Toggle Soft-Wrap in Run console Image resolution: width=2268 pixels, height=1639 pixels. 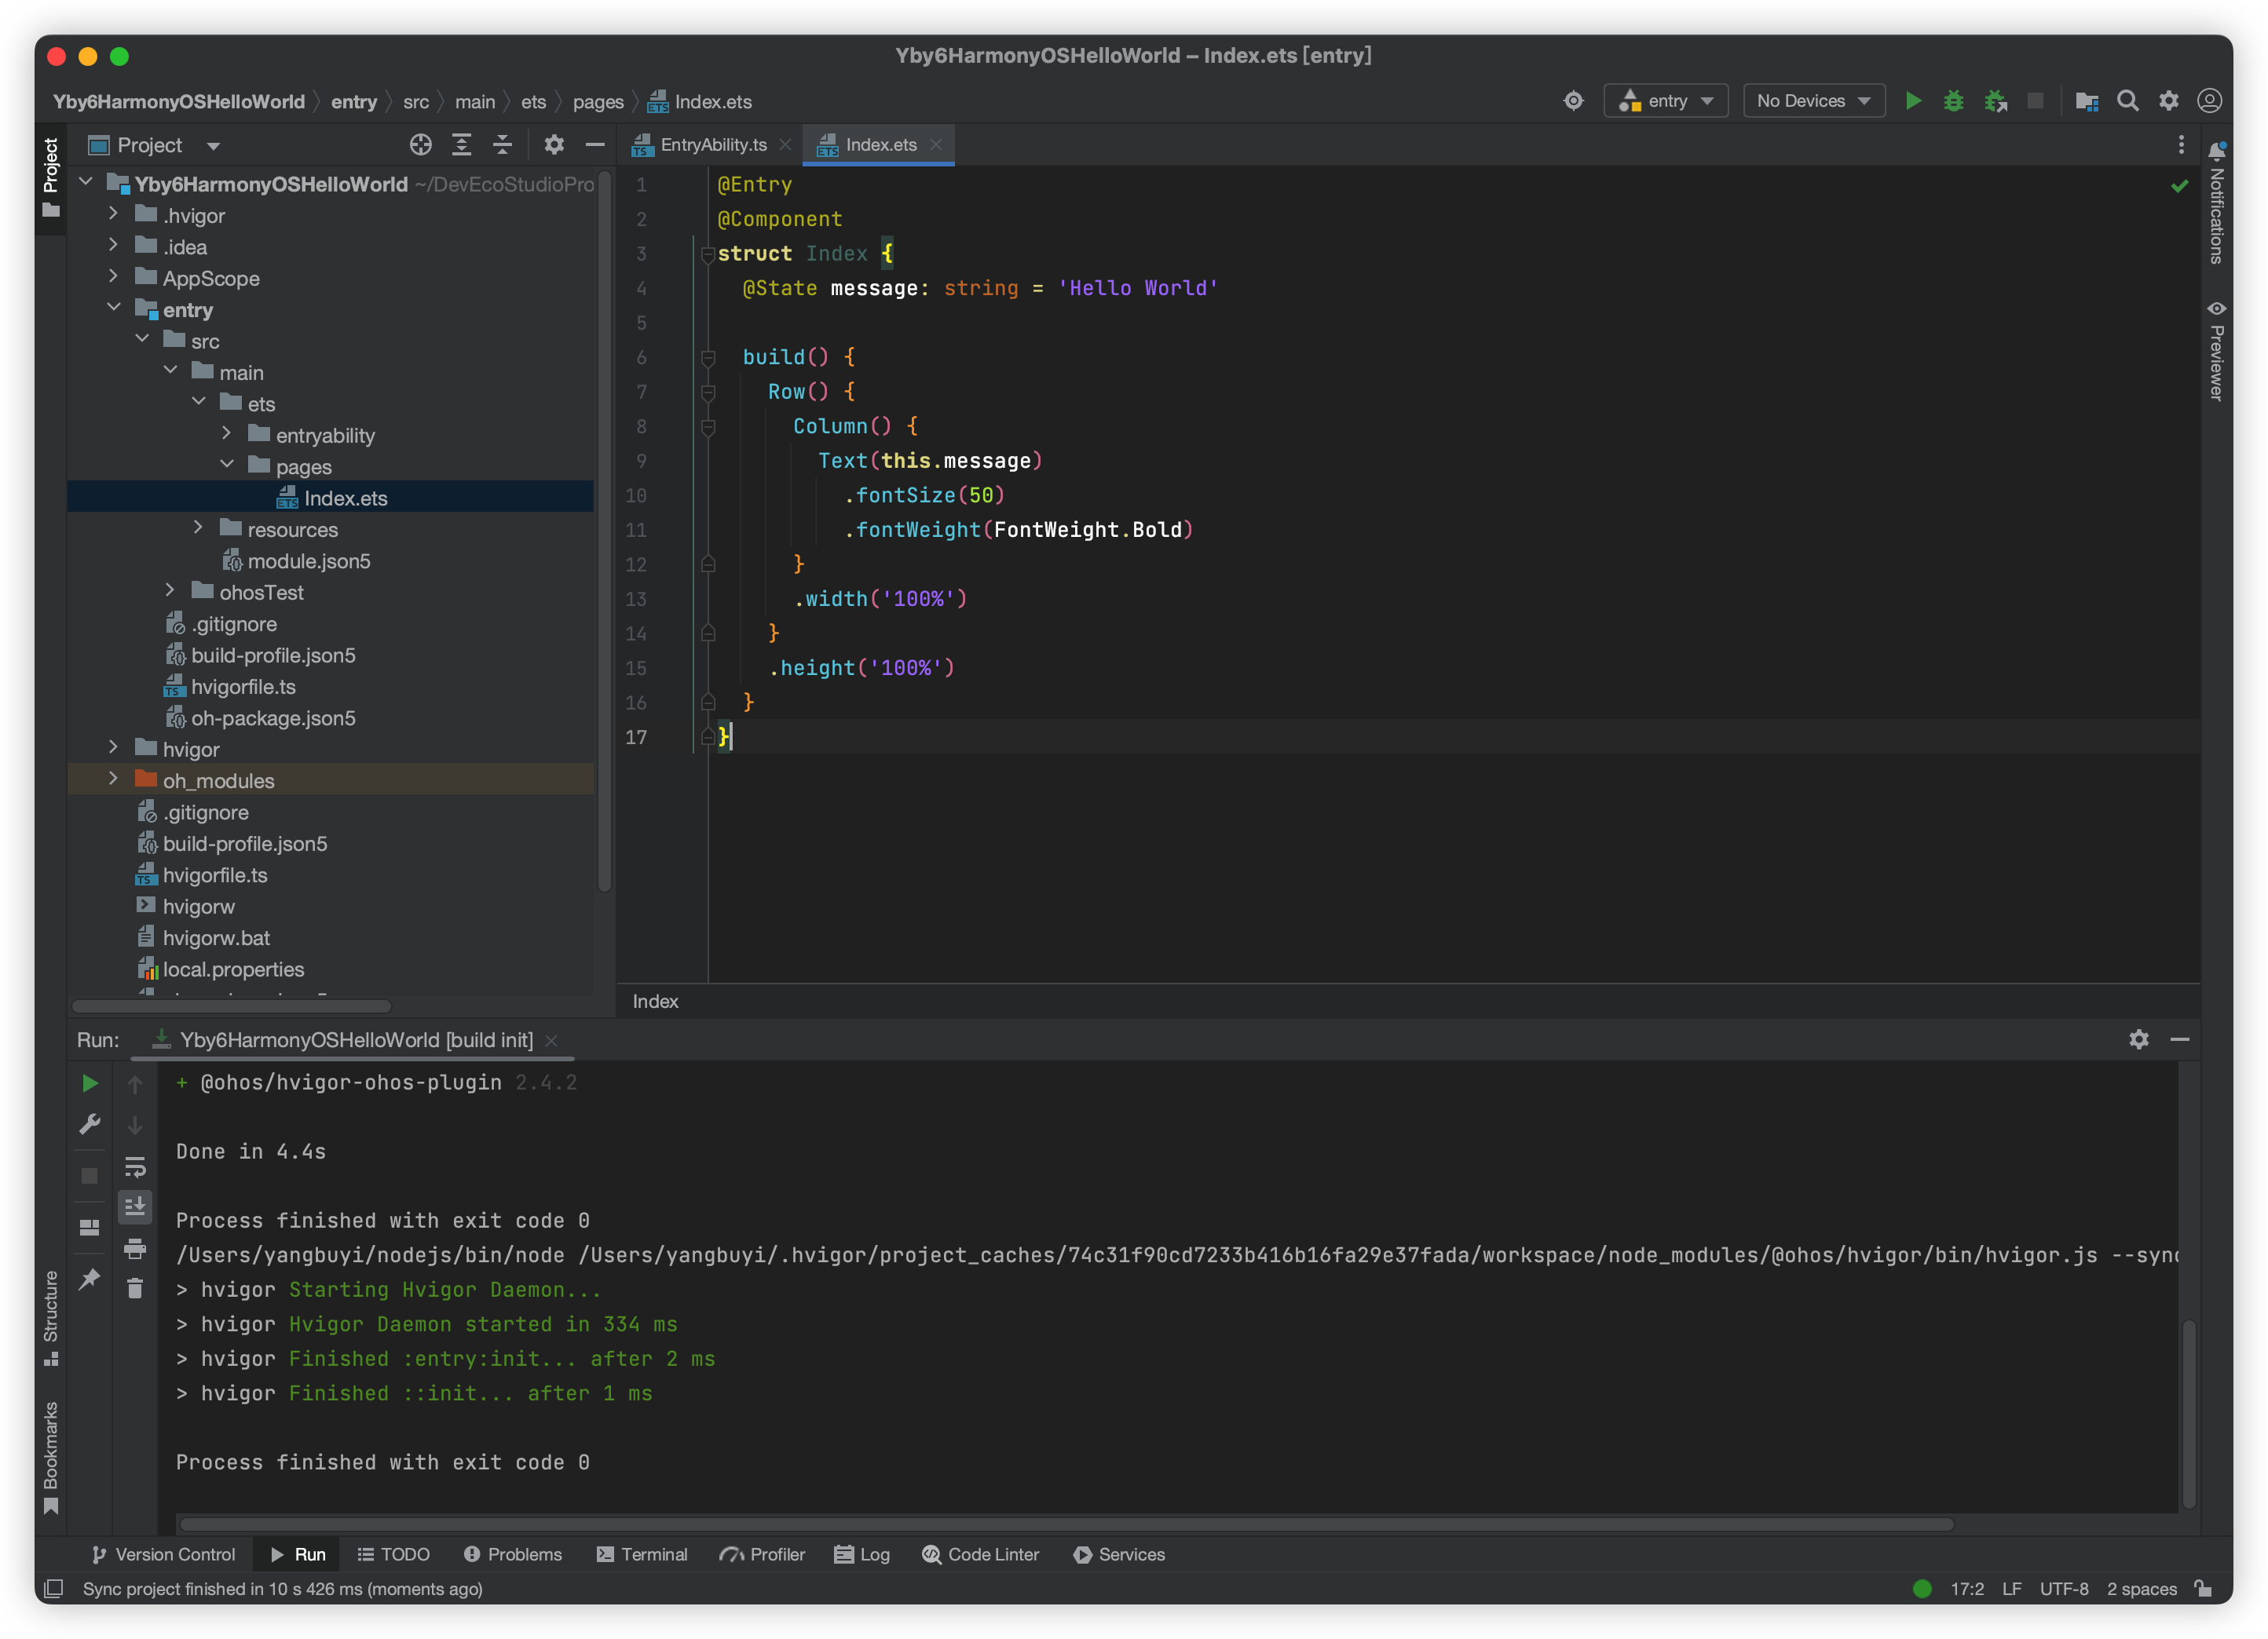click(135, 1166)
